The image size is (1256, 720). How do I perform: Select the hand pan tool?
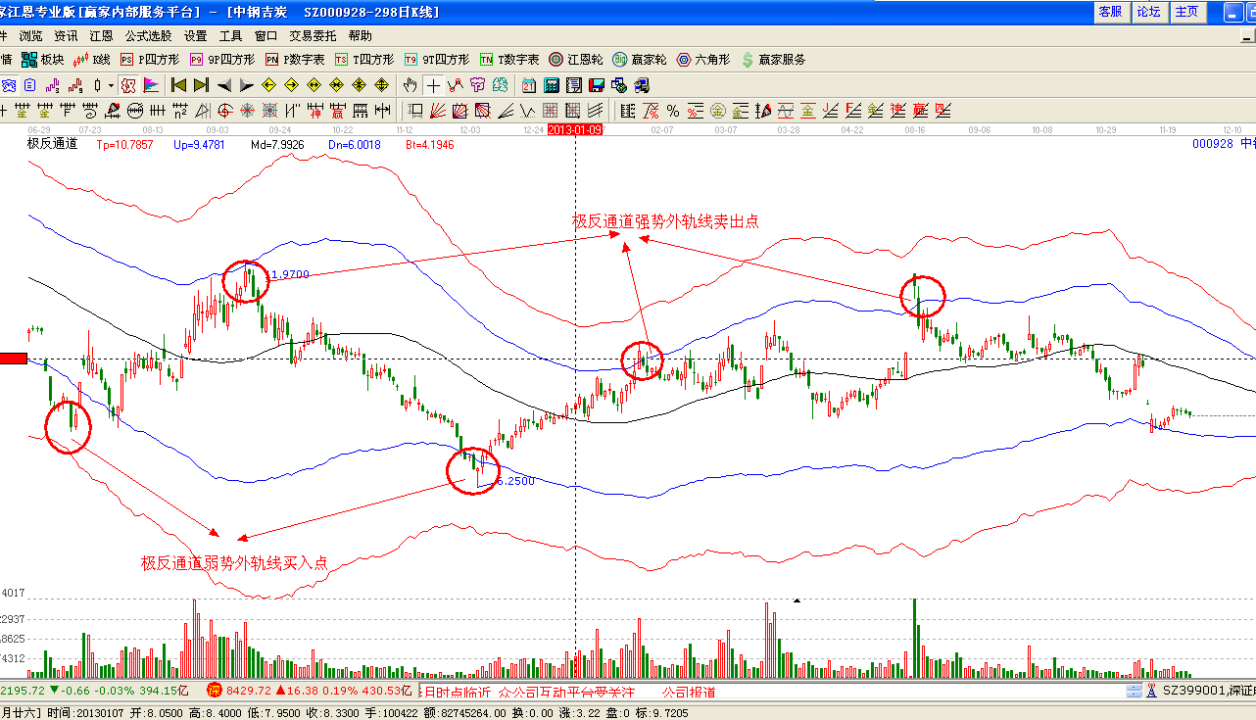tap(411, 85)
